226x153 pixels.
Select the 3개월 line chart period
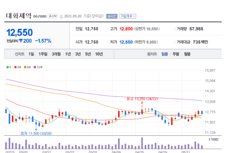coord(56,54)
